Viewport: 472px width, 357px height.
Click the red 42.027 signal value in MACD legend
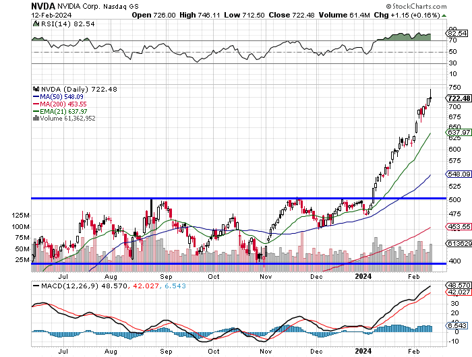(146, 286)
